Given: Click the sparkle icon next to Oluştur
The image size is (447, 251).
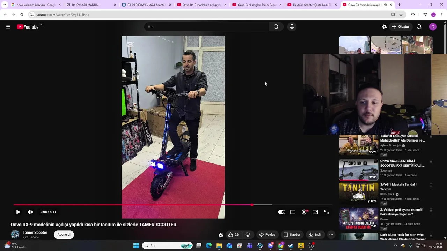Looking at the screenshot, I should [384, 27].
